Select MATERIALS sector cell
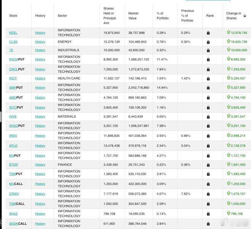The height and width of the screenshot is (229, 251). pos(67,116)
